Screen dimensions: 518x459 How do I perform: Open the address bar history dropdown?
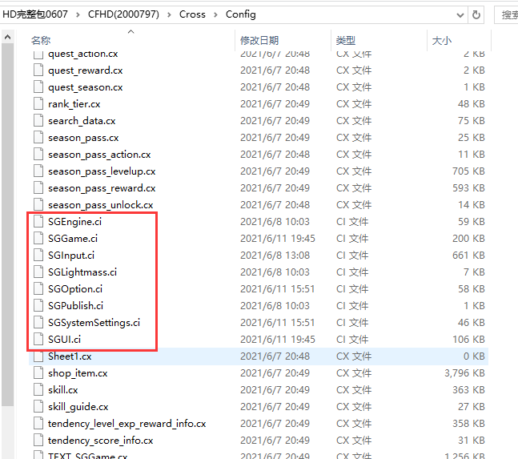(459, 14)
